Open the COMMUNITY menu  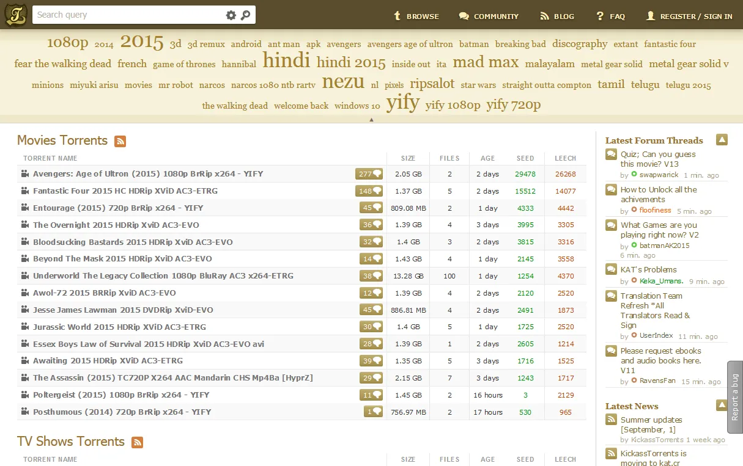point(489,16)
